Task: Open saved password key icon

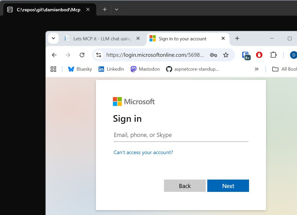Action: tap(213, 55)
